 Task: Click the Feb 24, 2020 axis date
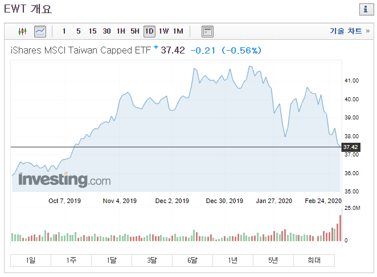pos(323,201)
